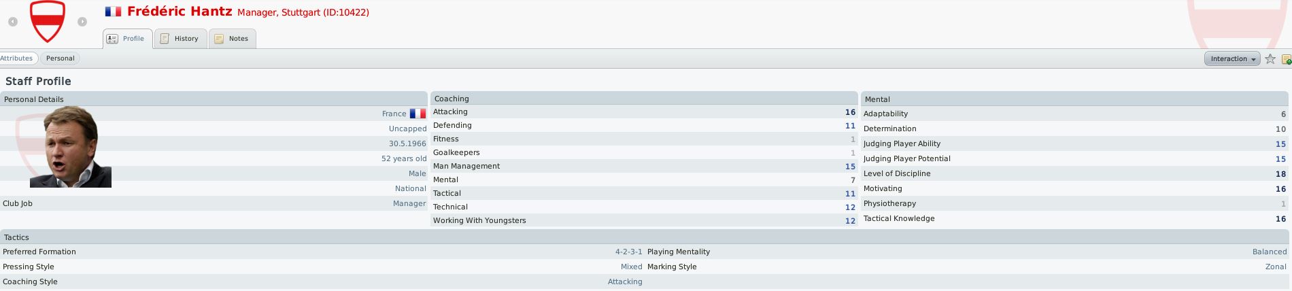Click Frédéric Hantz's staff photo

tap(71, 147)
